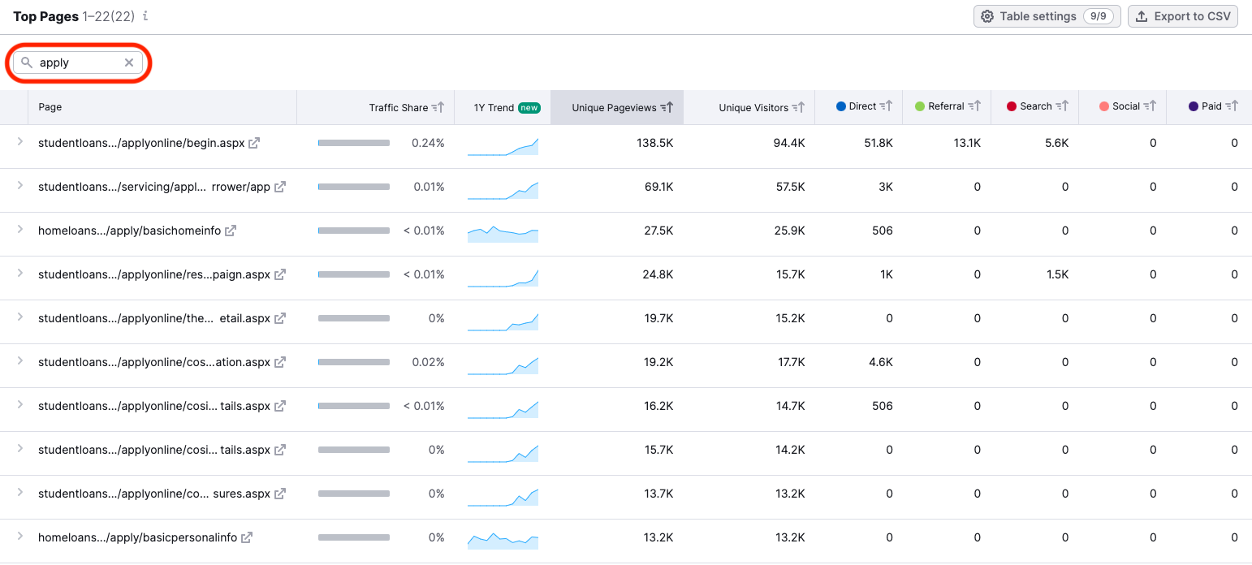Open cos...ation.aspx external link icon
This screenshot has width=1252, height=565.
pyautogui.click(x=280, y=362)
